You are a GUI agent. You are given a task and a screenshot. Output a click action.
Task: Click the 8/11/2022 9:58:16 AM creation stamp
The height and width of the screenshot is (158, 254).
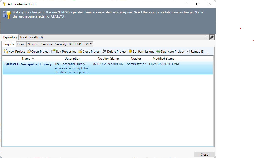coord(108,64)
